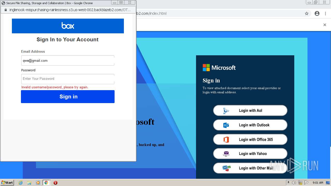This screenshot has height=186, width=331.
Task: Click the 9:01 AM clock
Action: pos(318,183)
